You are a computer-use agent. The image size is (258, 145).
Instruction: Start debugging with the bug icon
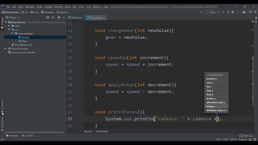point(228,12)
